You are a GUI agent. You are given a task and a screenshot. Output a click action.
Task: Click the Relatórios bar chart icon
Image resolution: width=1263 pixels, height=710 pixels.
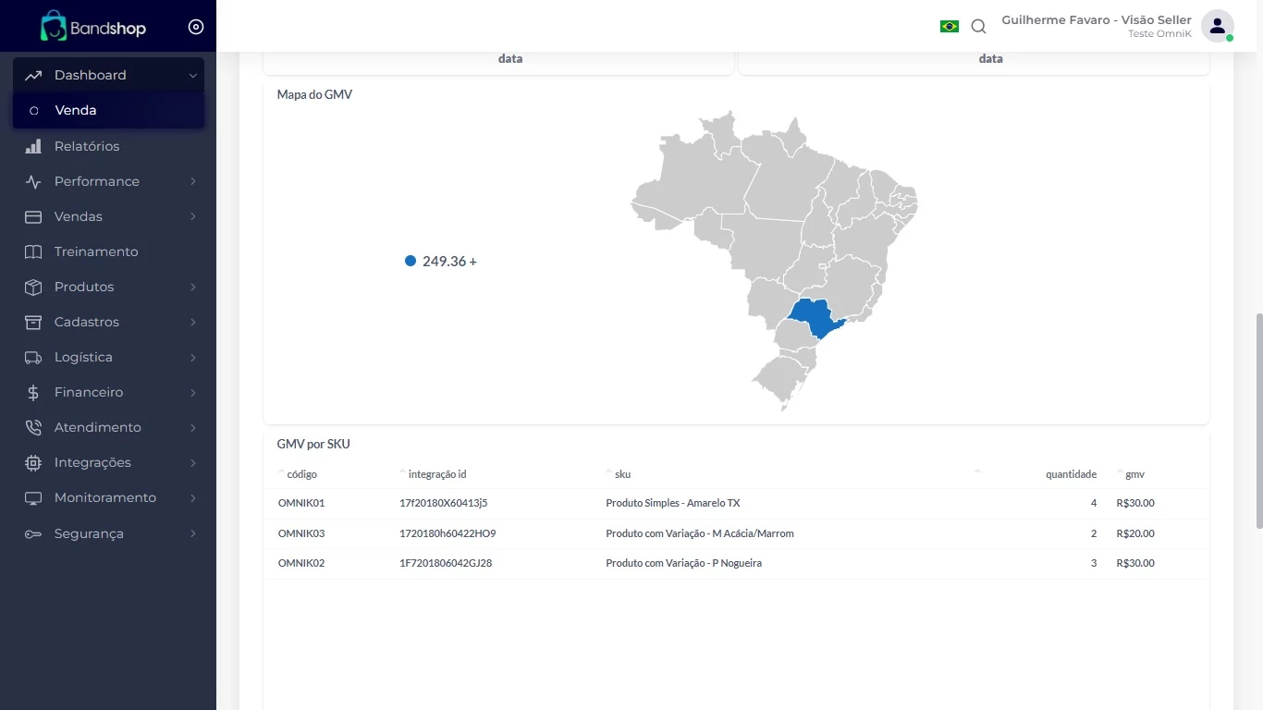pos(33,146)
